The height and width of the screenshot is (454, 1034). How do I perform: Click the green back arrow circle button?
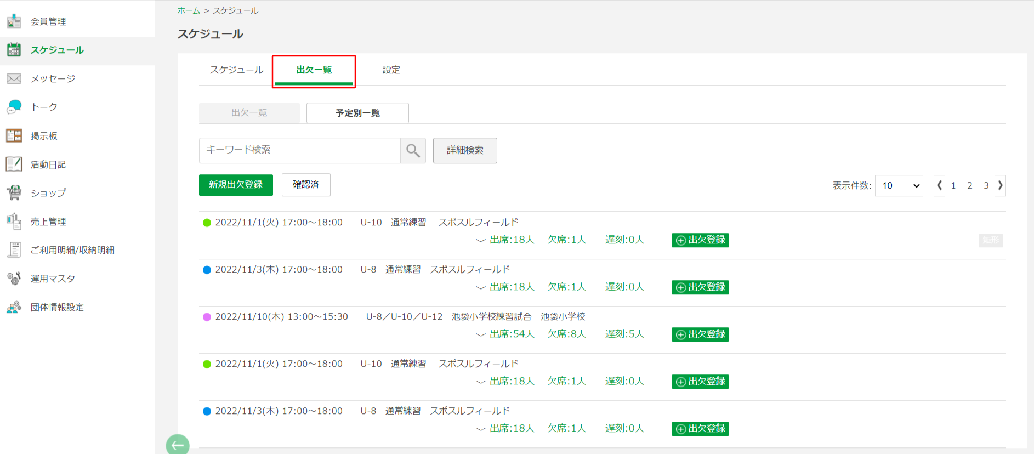pos(178,445)
